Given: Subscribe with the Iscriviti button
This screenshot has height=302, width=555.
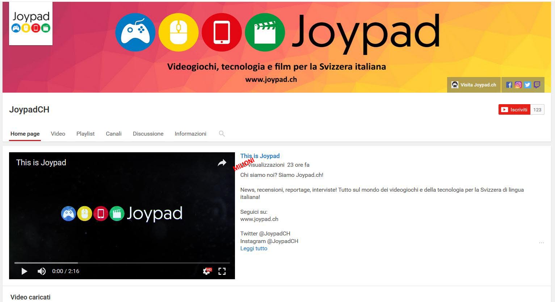Looking at the screenshot, I should click(514, 110).
